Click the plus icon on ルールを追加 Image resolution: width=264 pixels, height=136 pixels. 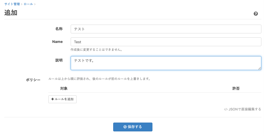(x=52, y=99)
